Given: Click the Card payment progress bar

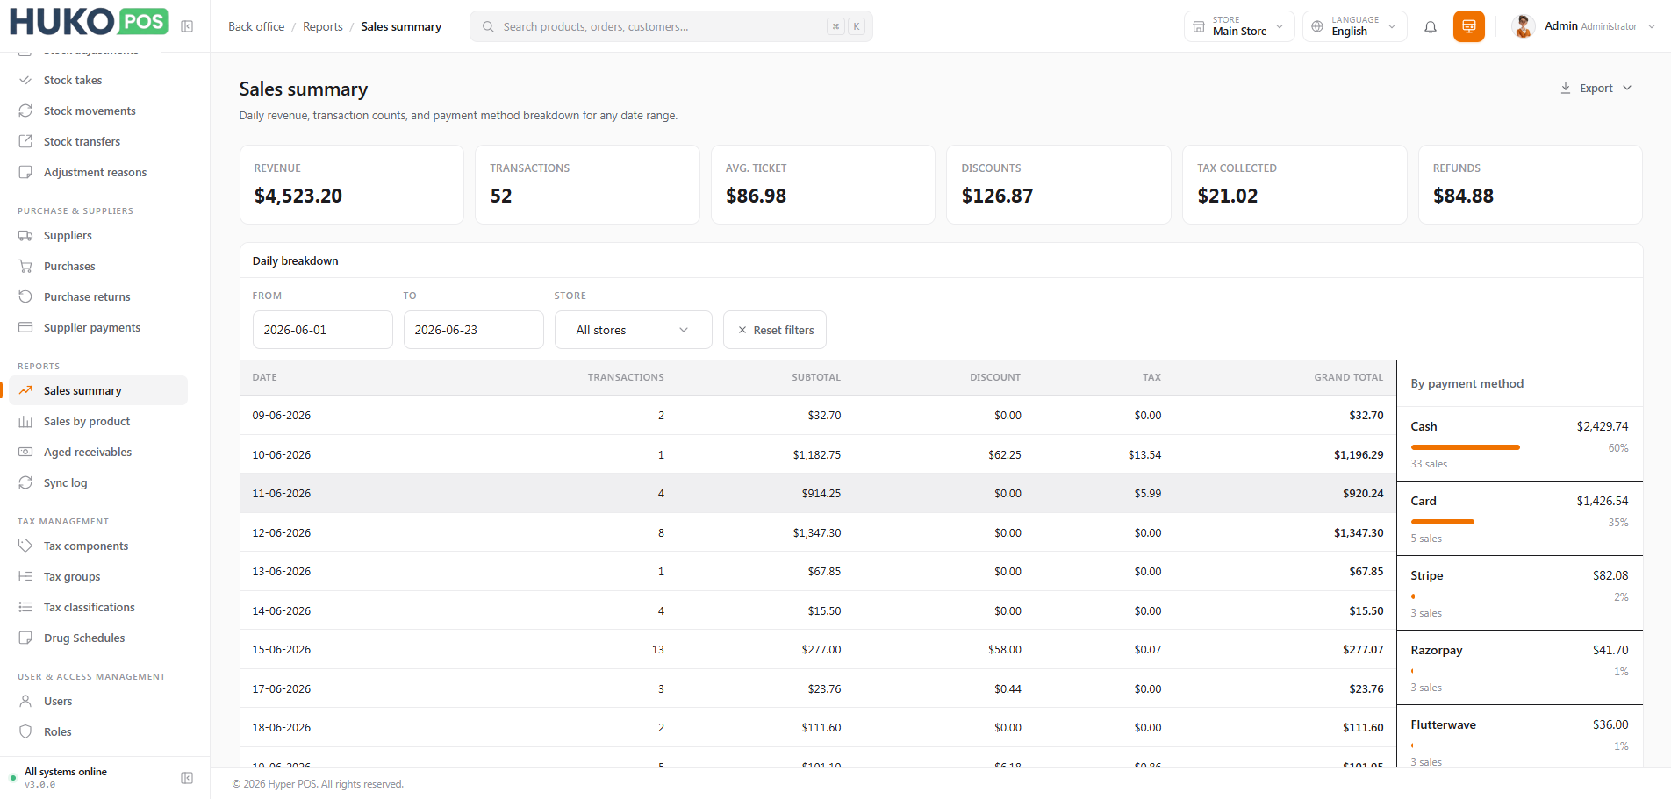Looking at the screenshot, I should pos(1442,522).
